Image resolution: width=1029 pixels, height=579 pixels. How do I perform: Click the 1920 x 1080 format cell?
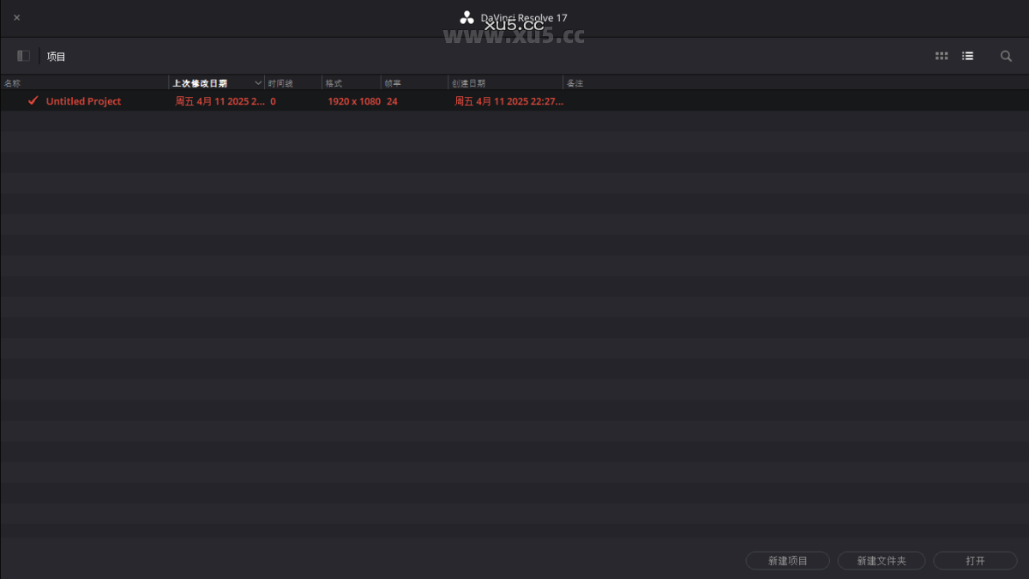point(354,100)
